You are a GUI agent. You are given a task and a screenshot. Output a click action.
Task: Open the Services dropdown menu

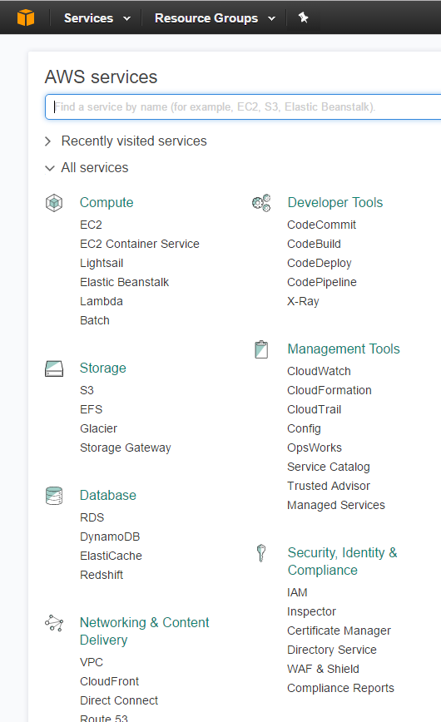click(97, 18)
